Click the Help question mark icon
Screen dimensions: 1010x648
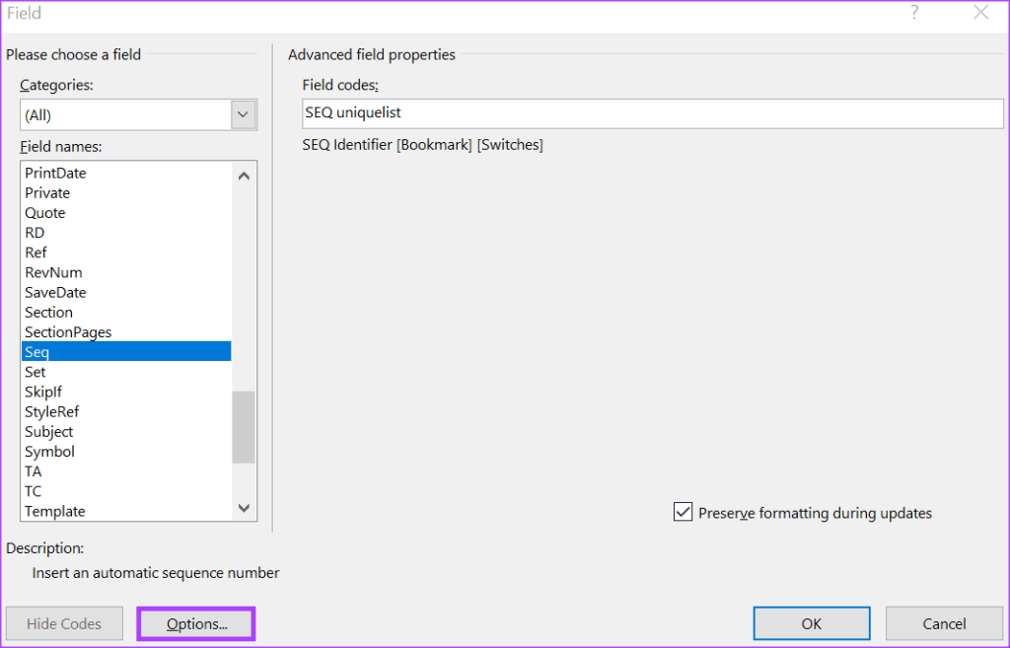click(x=914, y=13)
